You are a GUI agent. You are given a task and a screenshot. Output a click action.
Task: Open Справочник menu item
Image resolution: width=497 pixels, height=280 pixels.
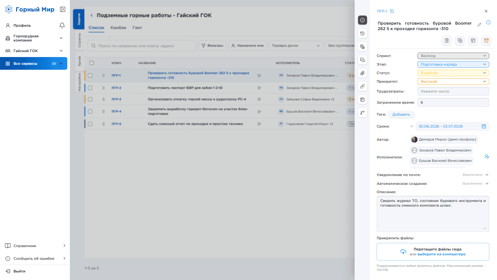coord(35,246)
